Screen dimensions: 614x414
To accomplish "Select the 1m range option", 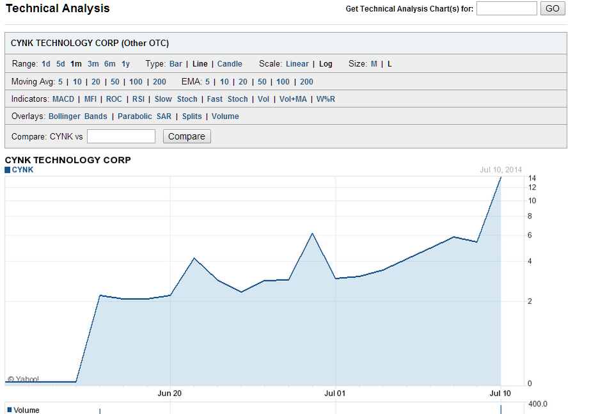I will pyautogui.click(x=76, y=64).
